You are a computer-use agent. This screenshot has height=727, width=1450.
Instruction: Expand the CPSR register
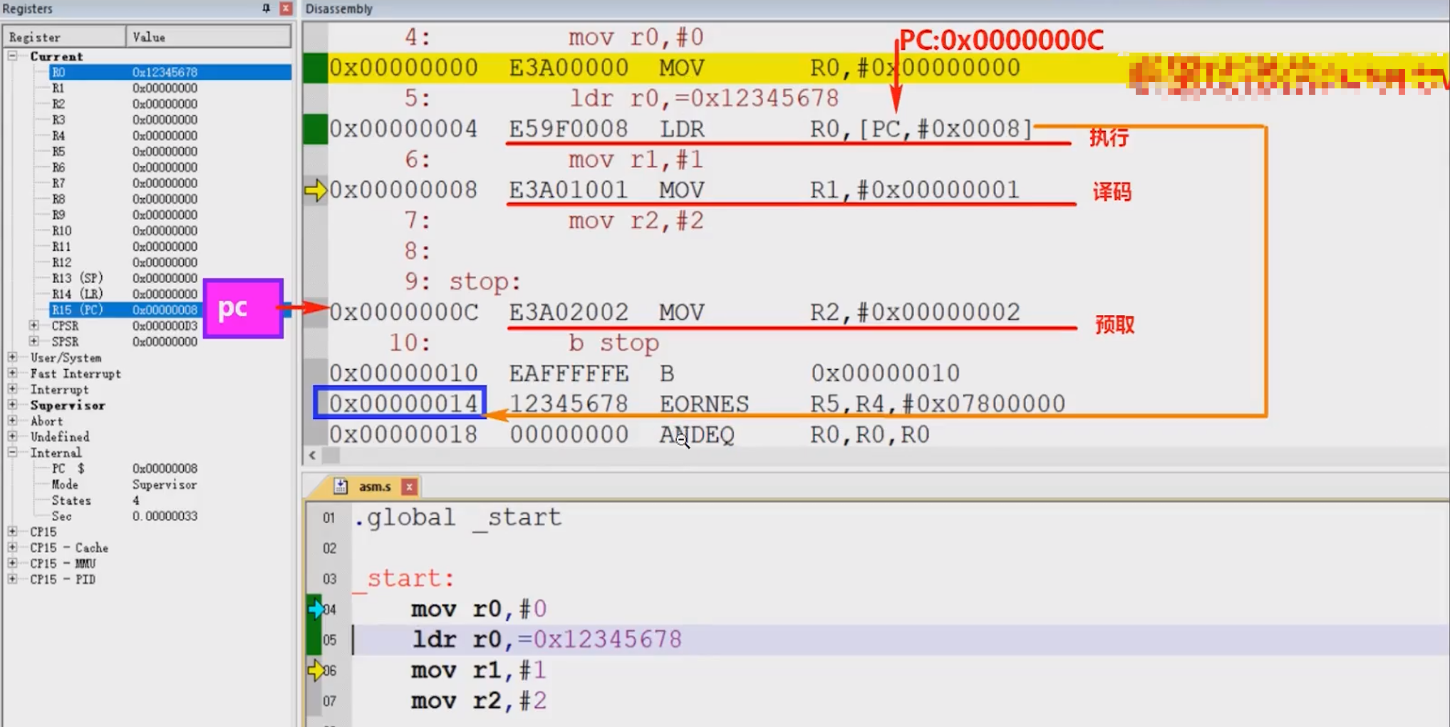[34, 326]
